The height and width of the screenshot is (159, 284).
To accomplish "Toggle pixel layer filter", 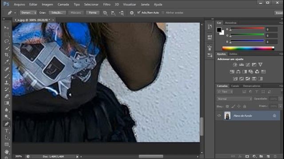I will [x=244, y=92].
